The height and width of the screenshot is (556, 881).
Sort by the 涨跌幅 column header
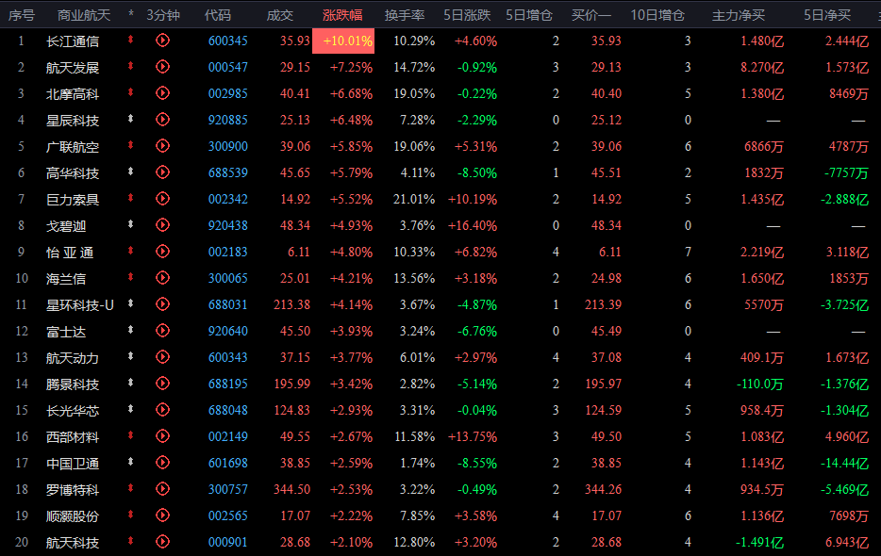pyautogui.click(x=341, y=15)
